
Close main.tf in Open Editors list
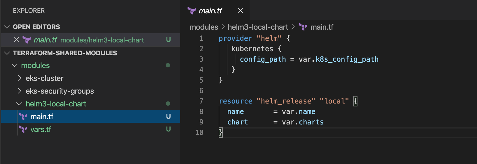pos(16,40)
